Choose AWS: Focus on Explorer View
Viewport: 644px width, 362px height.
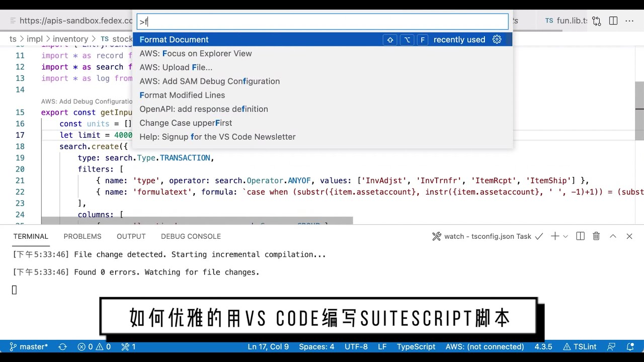(x=322, y=53)
